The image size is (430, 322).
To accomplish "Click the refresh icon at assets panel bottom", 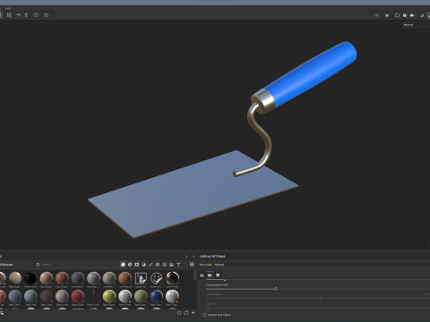I will tap(179, 313).
